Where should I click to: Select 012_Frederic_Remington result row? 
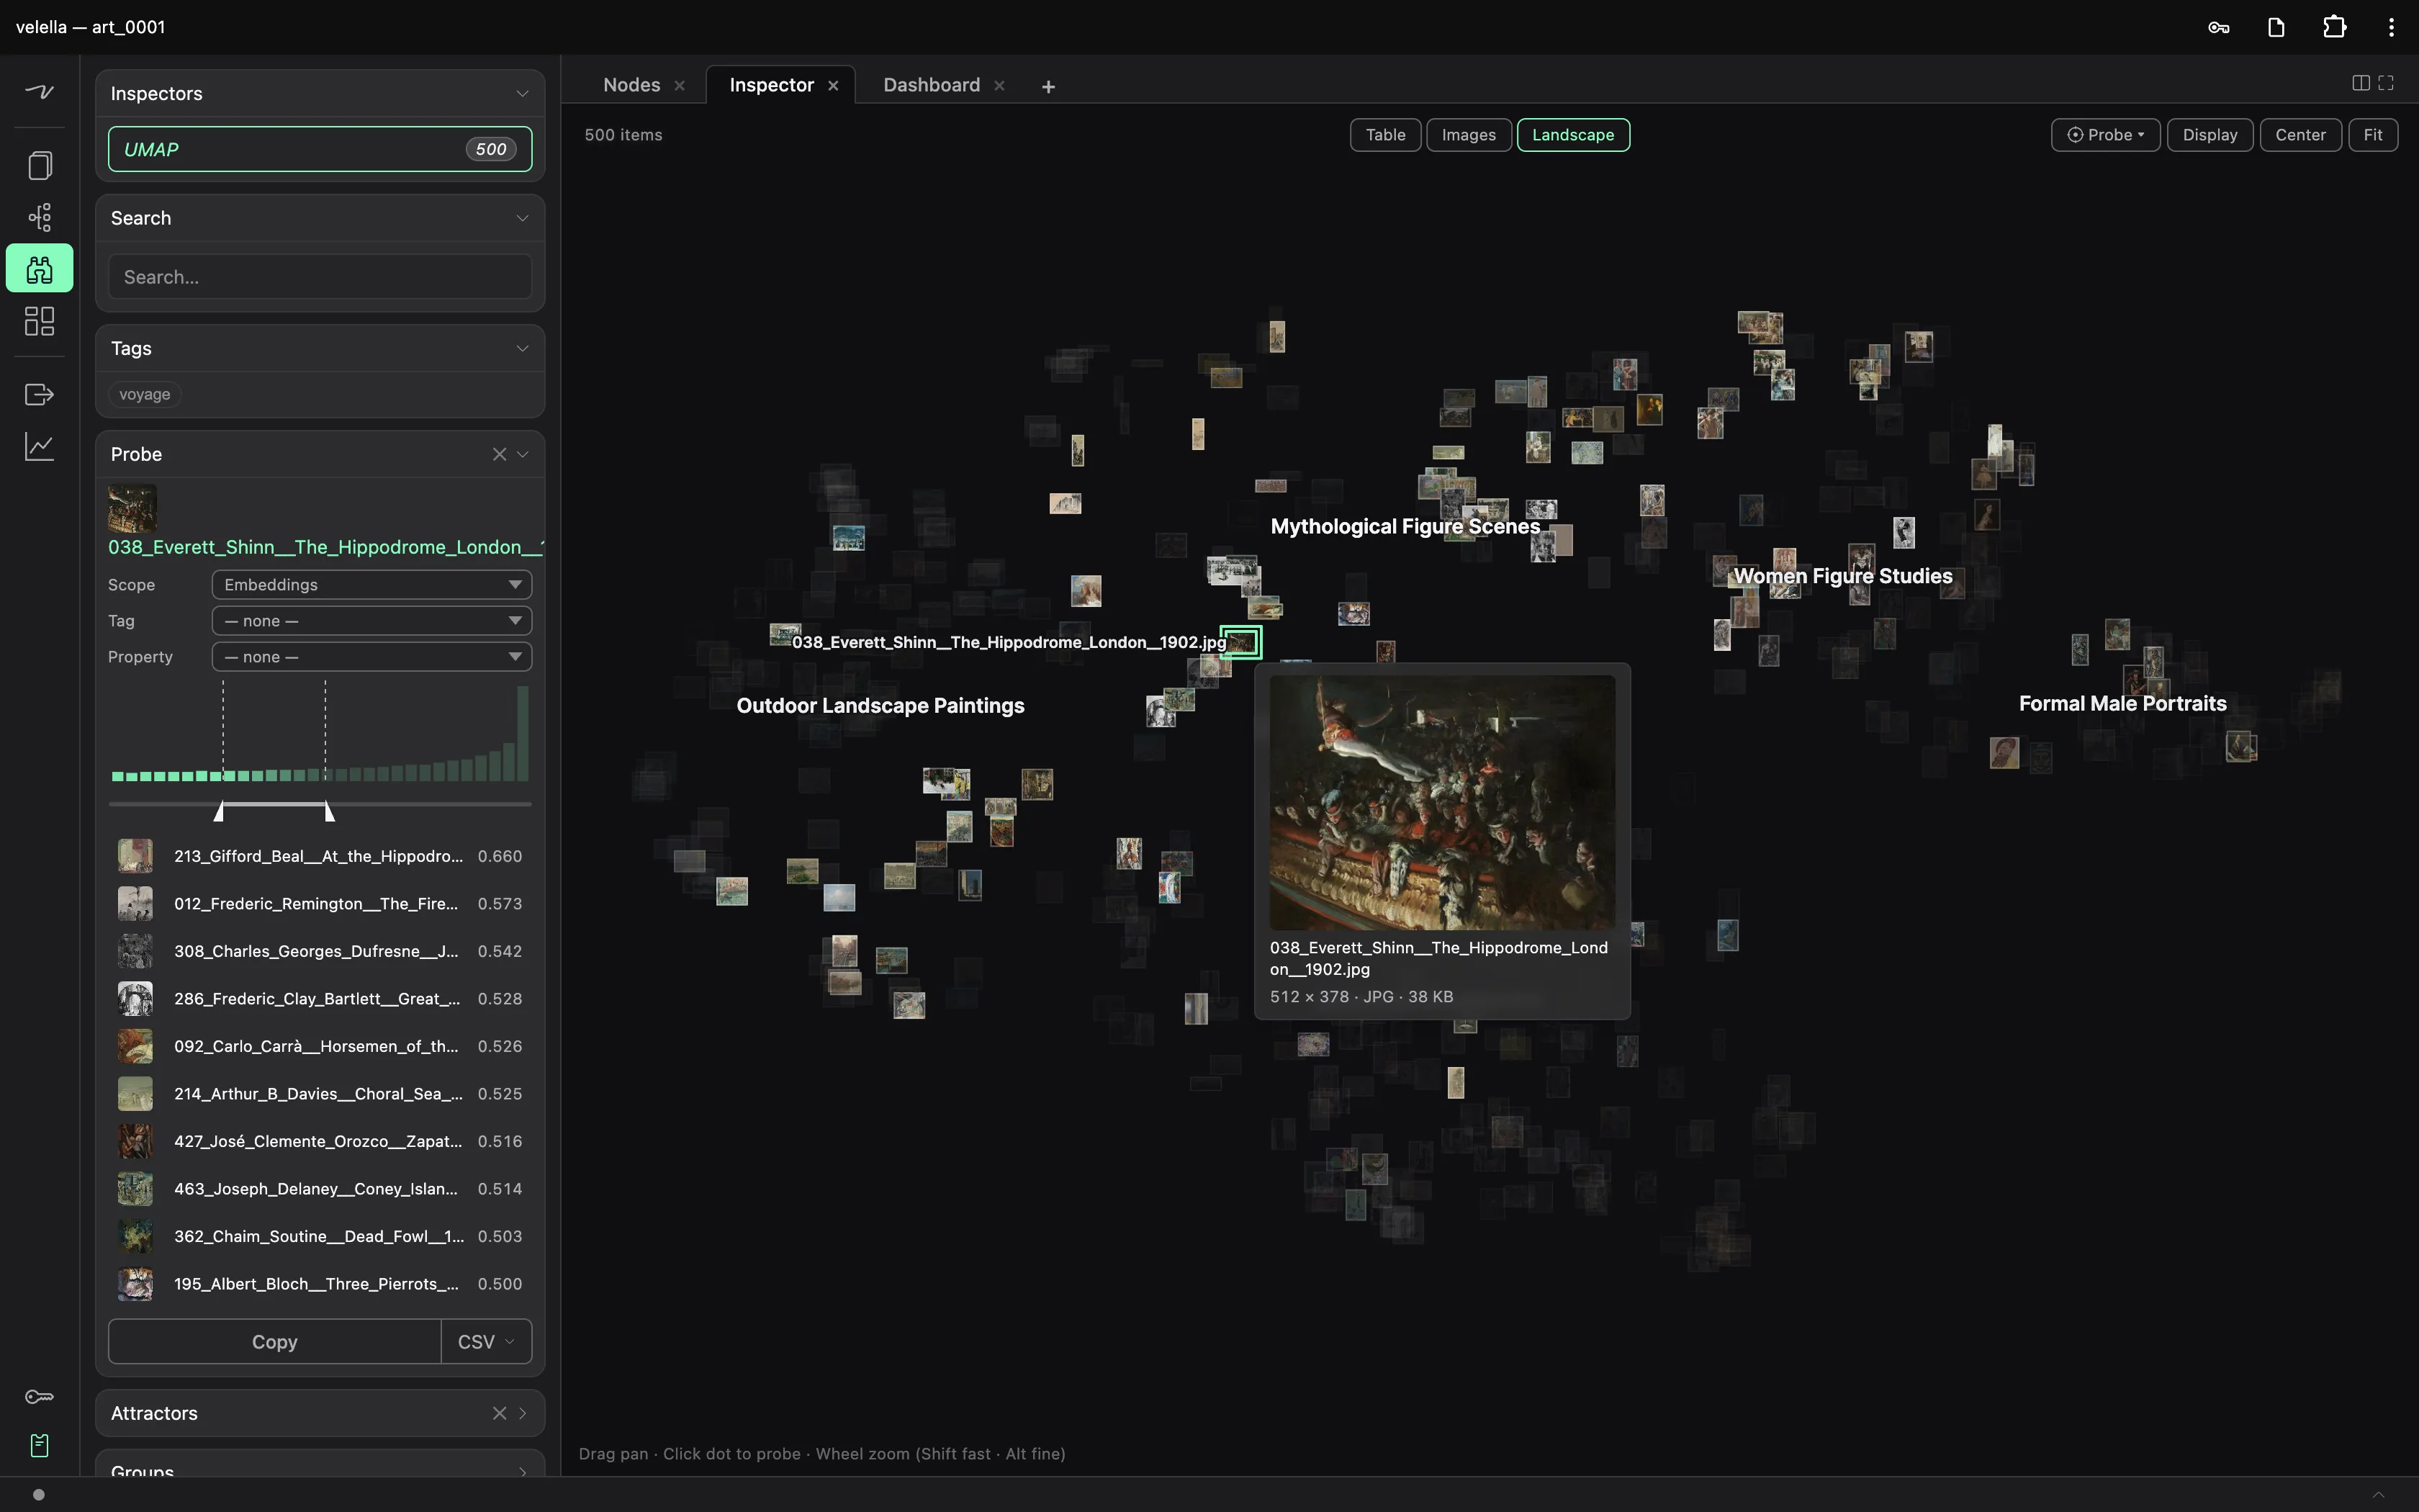coord(320,904)
